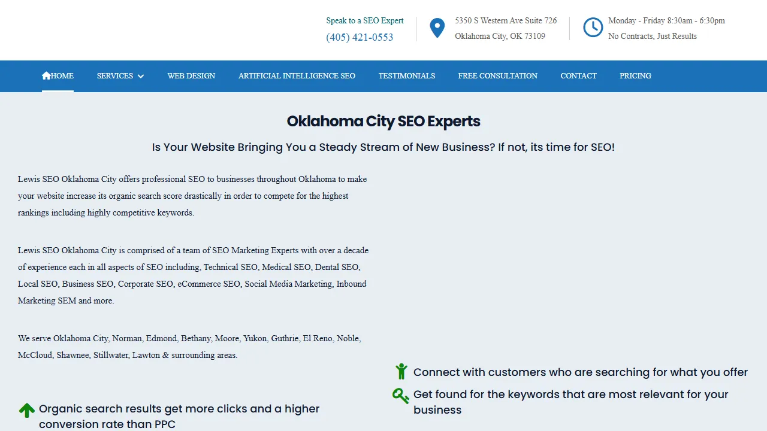Open ARTIFICIAL INTELLIGENCE SEO section
Screen dimensions: 767x431
297,76
